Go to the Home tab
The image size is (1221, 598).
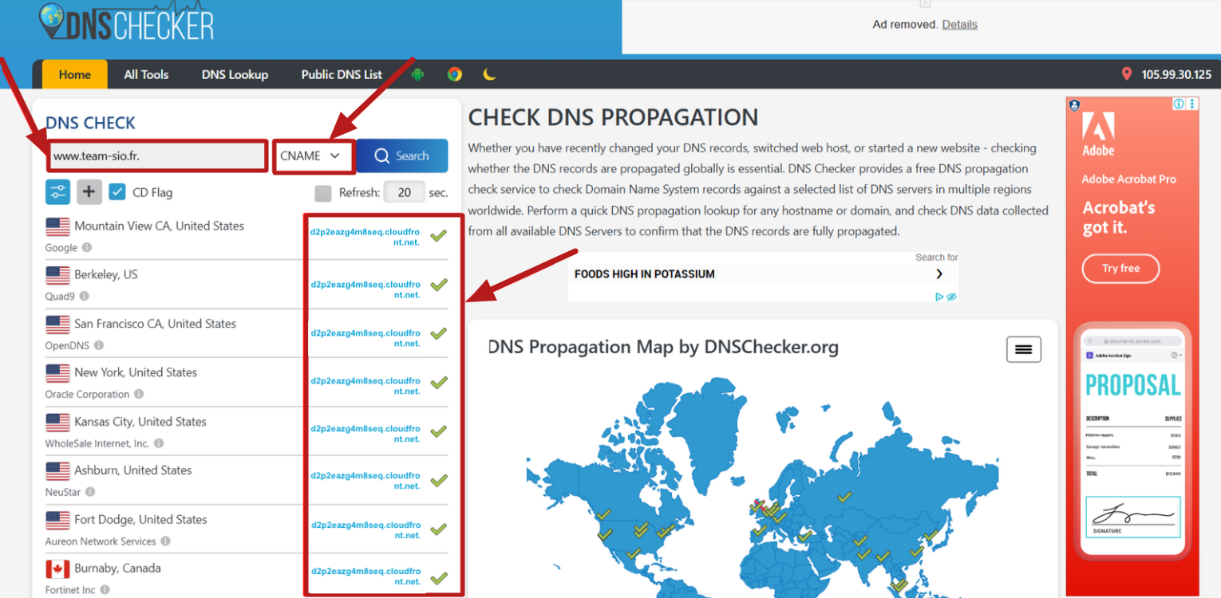(75, 74)
